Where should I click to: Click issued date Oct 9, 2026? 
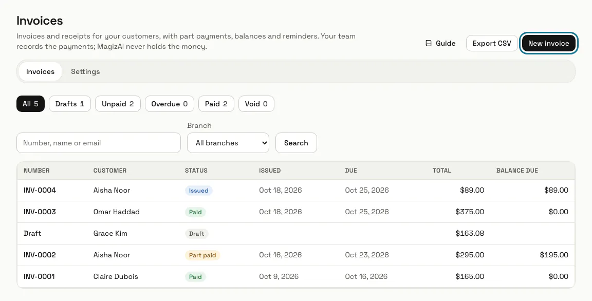tap(279, 276)
